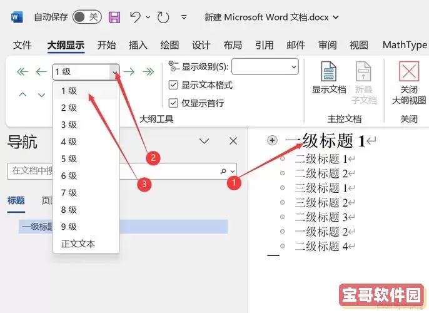Open the 绘图 tab
This screenshot has height=313, width=429.
point(169,45)
